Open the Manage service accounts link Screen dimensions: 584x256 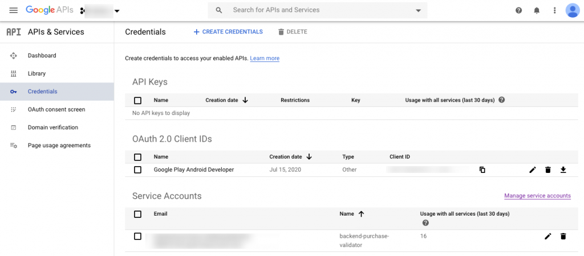537,196
